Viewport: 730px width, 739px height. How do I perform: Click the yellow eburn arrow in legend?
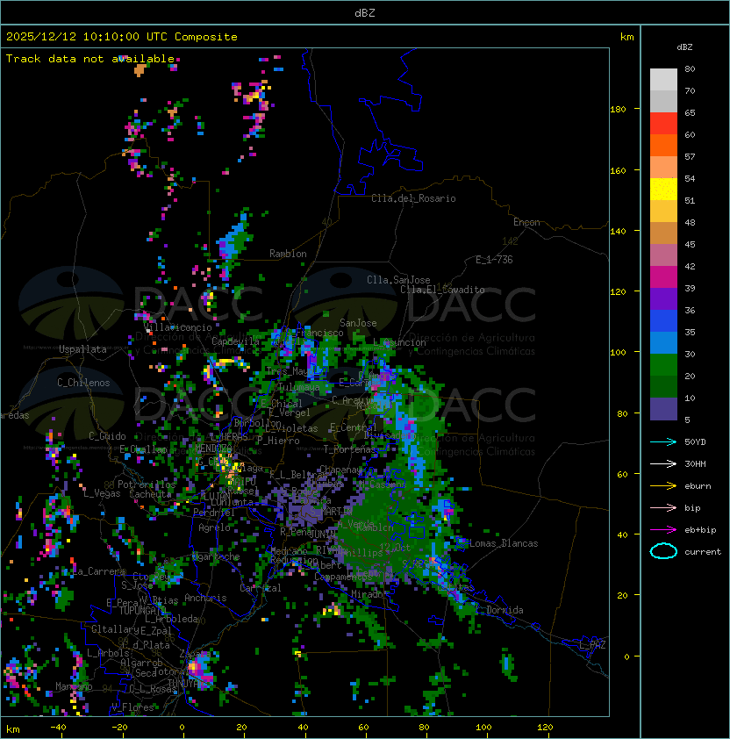tap(663, 486)
